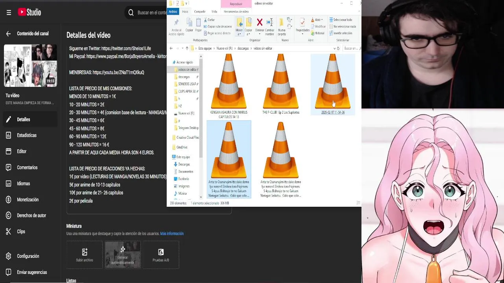Screen dimensions: 504x283
Task: Open the Abrir dropdown with VLC cone
Action: pyautogui.click(x=317, y=20)
